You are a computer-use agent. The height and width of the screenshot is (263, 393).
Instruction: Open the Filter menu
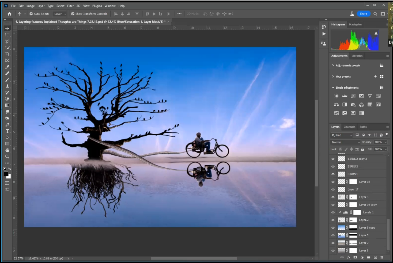[x=70, y=6]
